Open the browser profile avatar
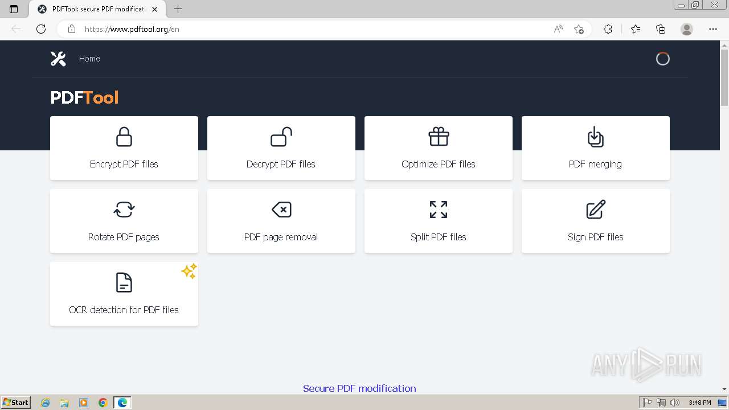Viewport: 729px width, 410px height. (687, 29)
